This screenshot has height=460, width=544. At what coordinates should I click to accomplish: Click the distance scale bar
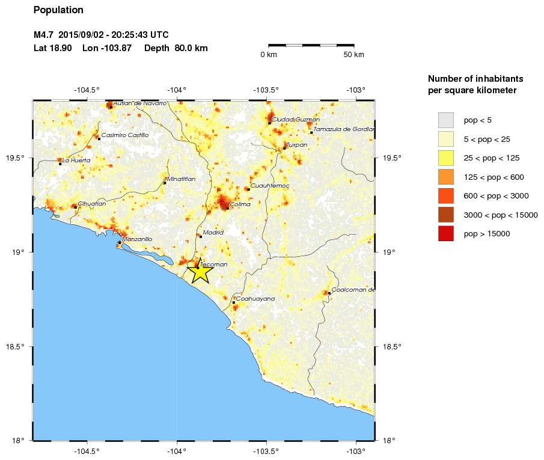click(311, 45)
